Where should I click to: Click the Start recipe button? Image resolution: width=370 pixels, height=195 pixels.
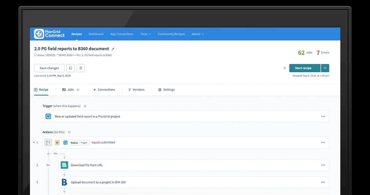click(305, 68)
